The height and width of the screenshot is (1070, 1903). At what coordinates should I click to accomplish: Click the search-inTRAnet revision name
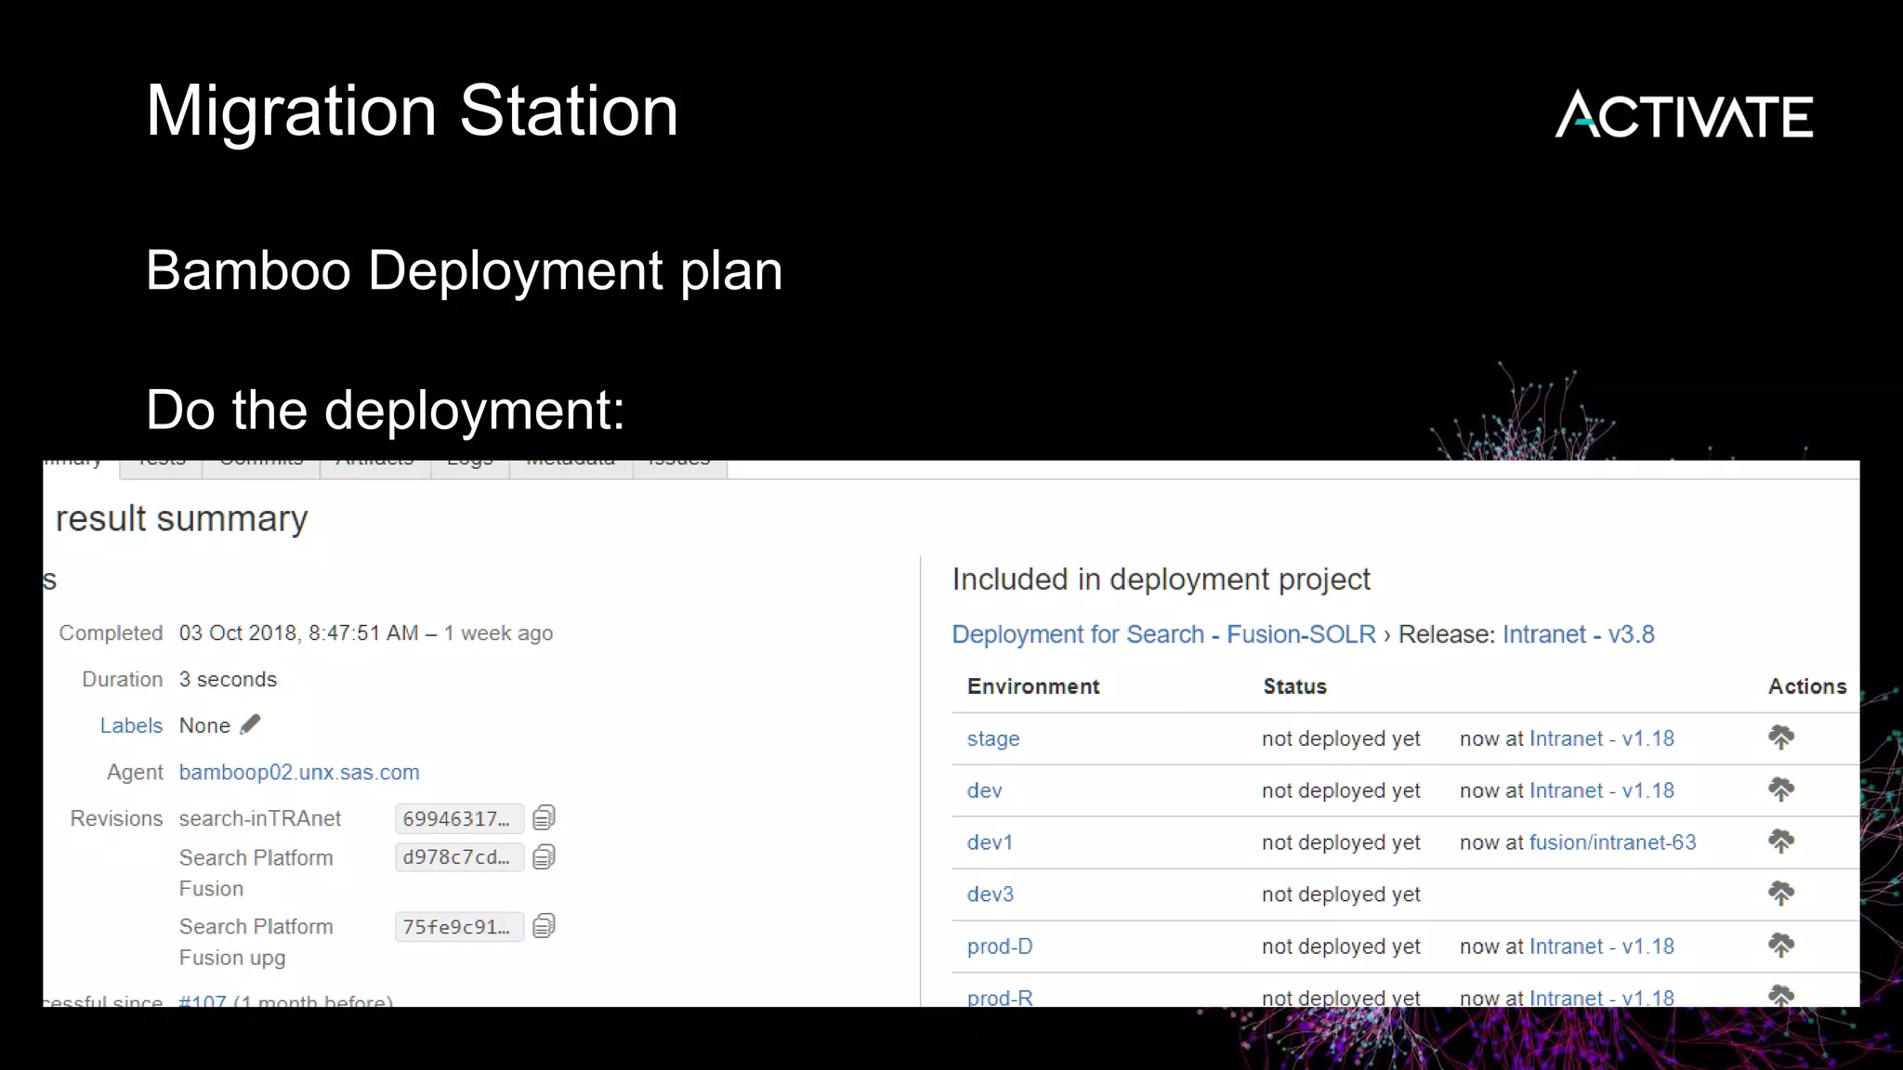pyautogui.click(x=260, y=818)
